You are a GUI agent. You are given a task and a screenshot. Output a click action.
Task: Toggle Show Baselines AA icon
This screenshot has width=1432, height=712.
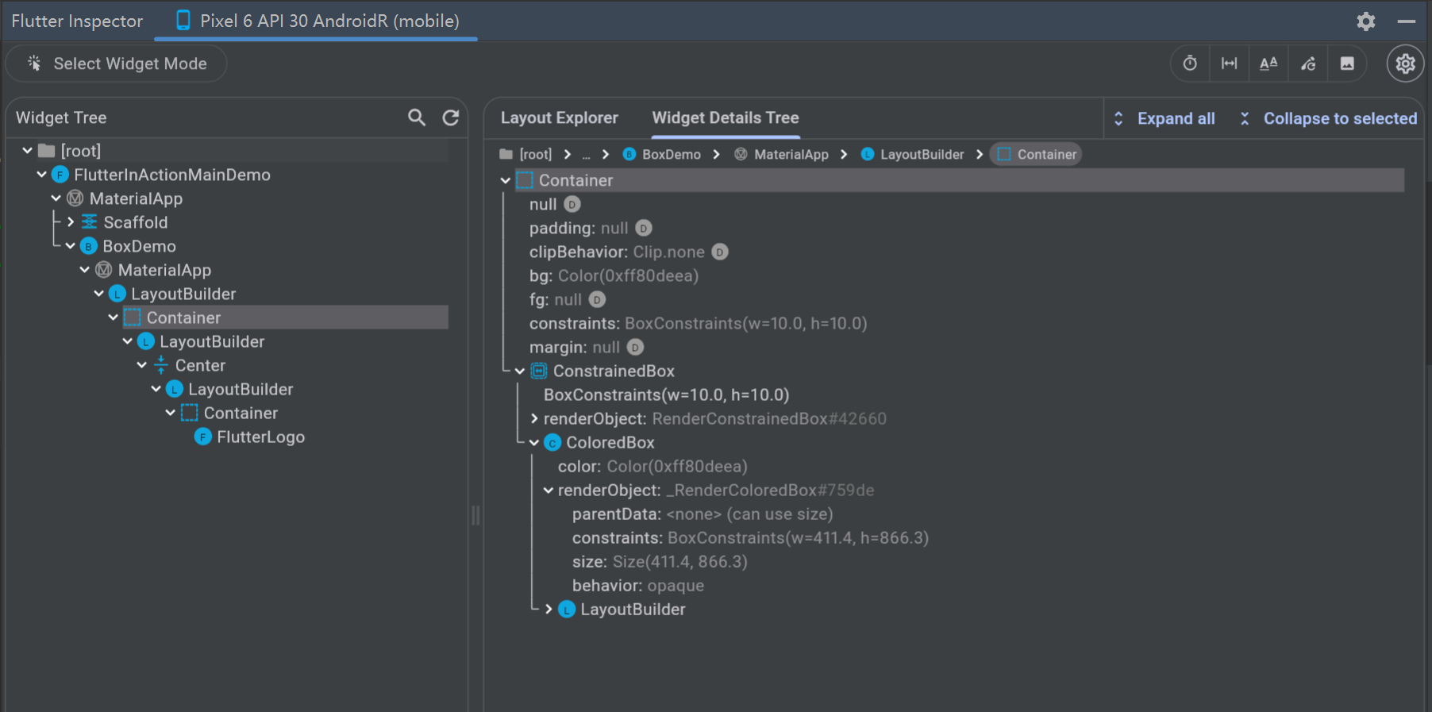point(1268,64)
